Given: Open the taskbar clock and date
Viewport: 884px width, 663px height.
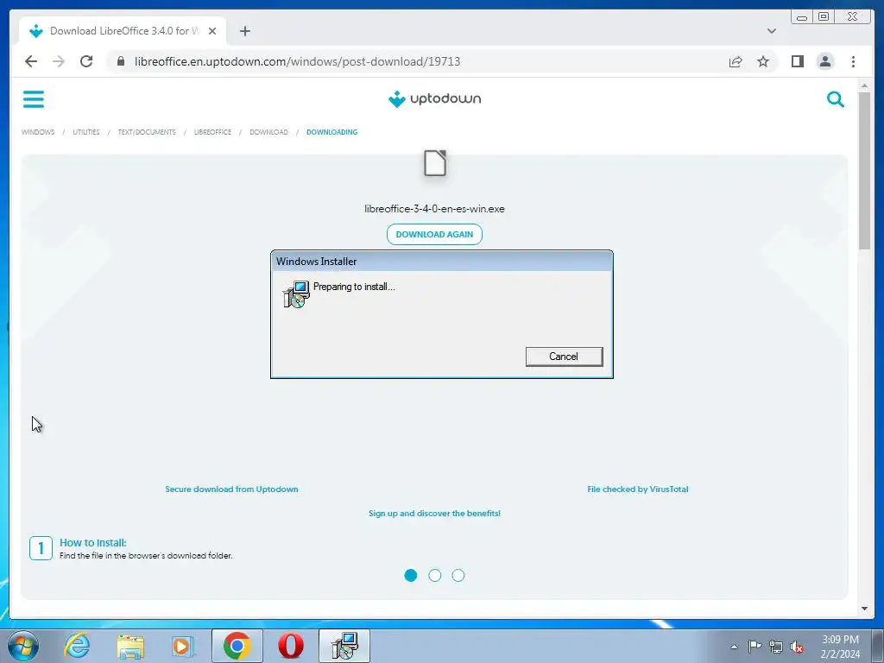Looking at the screenshot, I should [x=840, y=647].
